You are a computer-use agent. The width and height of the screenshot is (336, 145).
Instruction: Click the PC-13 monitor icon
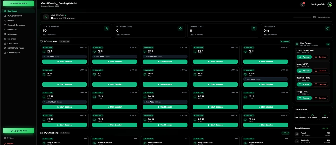tap(145, 97)
